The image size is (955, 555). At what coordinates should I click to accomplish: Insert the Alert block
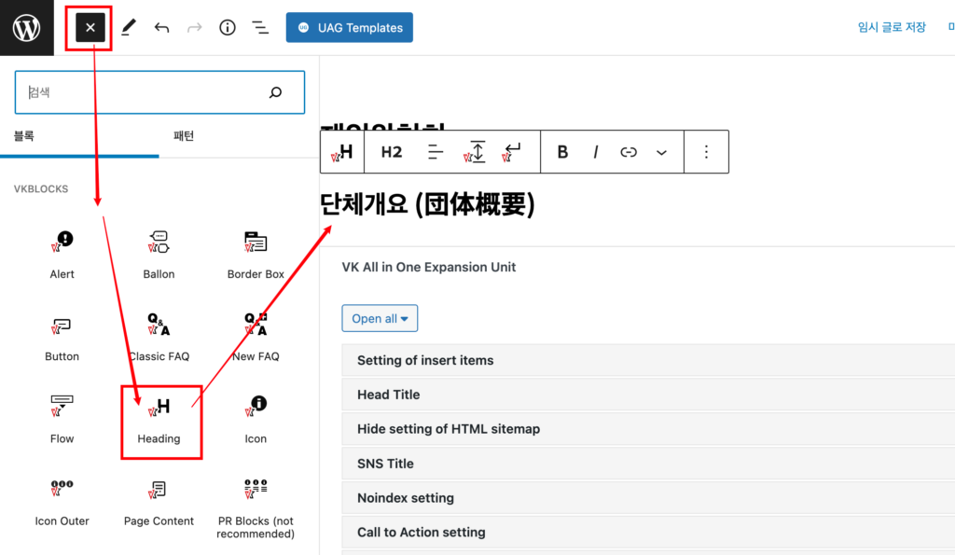[x=62, y=254]
